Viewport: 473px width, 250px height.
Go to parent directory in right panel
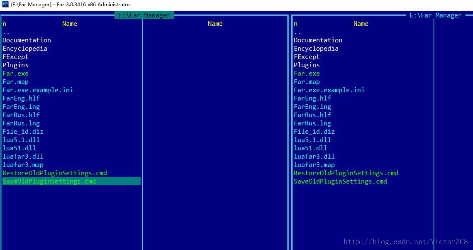click(297, 33)
